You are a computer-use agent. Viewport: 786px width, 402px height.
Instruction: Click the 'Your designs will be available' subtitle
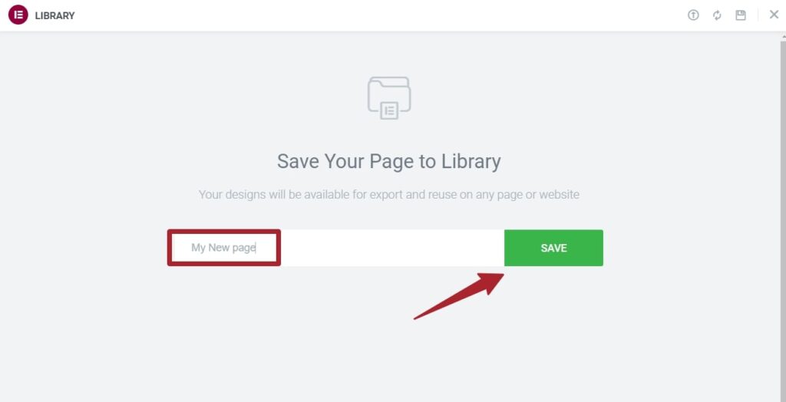pyautogui.click(x=389, y=195)
